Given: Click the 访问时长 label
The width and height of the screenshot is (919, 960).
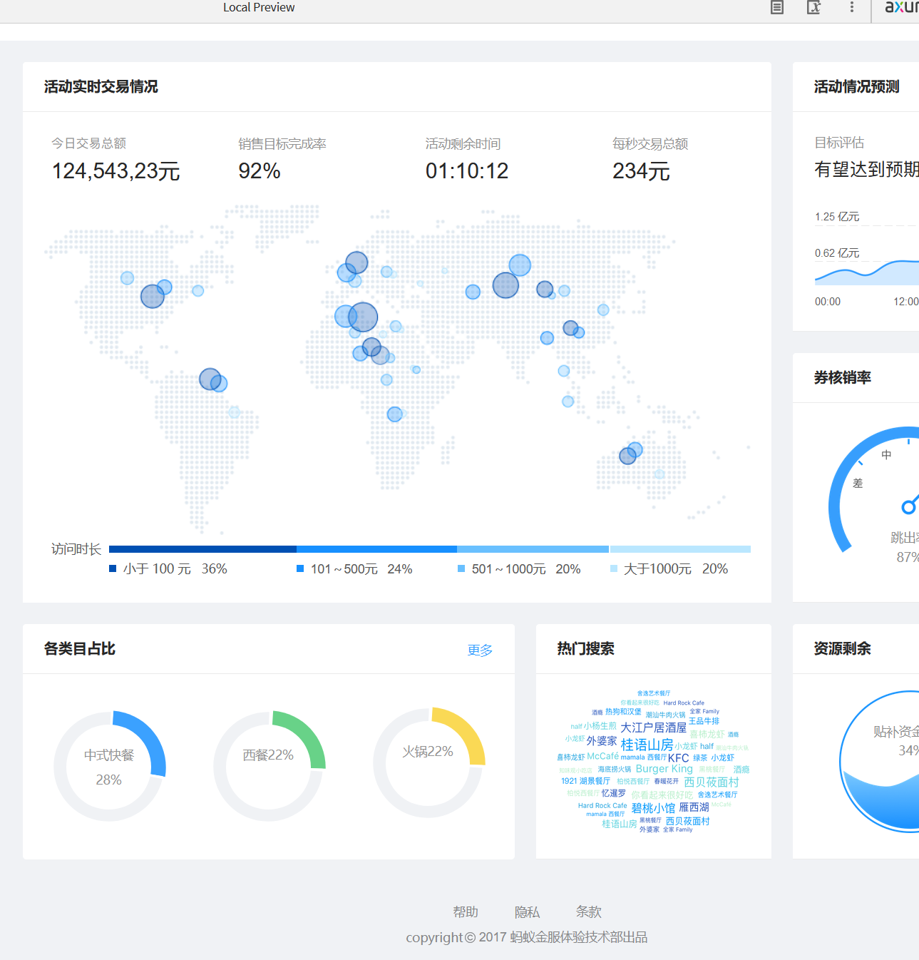Looking at the screenshot, I should pyautogui.click(x=76, y=548).
